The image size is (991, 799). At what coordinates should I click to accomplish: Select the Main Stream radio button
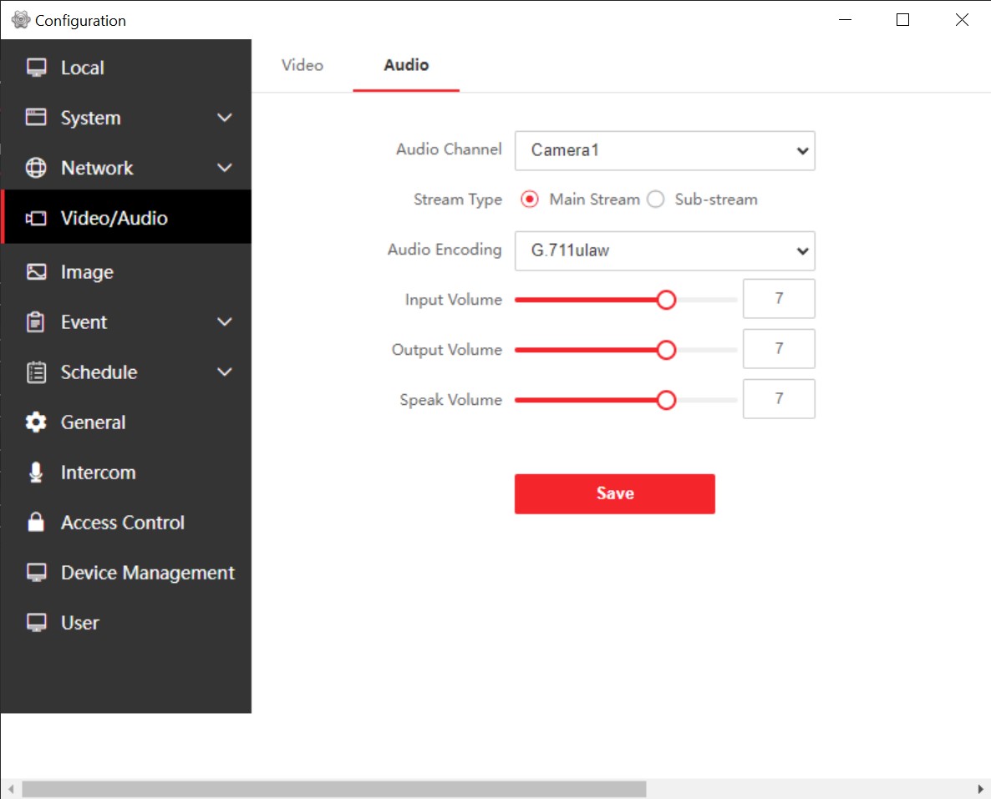pos(529,199)
